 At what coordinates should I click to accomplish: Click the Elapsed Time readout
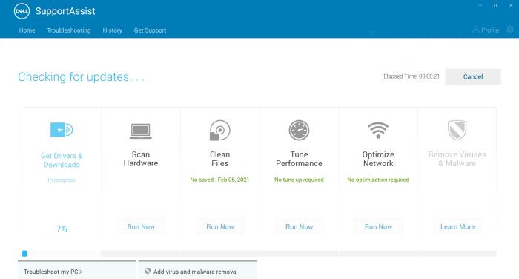tap(411, 76)
